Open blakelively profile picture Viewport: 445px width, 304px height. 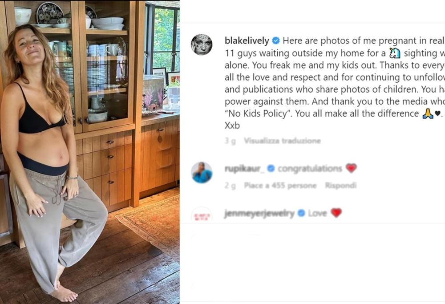click(x=202, y=45)
